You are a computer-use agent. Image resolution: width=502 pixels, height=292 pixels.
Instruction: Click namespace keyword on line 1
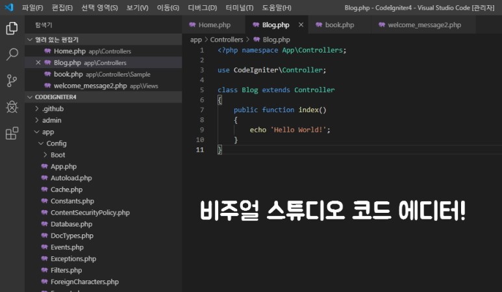(x=260, y=50)
